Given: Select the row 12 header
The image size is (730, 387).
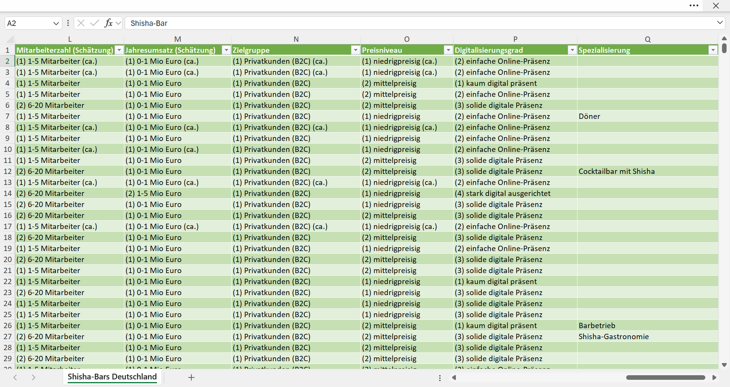Looking at the screenshot, I should click(7, 171).
